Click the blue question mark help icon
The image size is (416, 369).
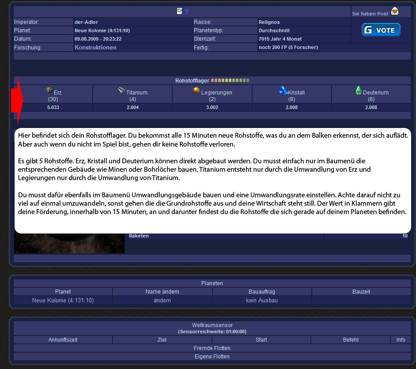[186, 12]
